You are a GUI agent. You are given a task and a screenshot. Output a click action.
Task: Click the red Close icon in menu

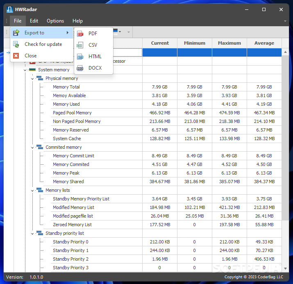point(16,56)
